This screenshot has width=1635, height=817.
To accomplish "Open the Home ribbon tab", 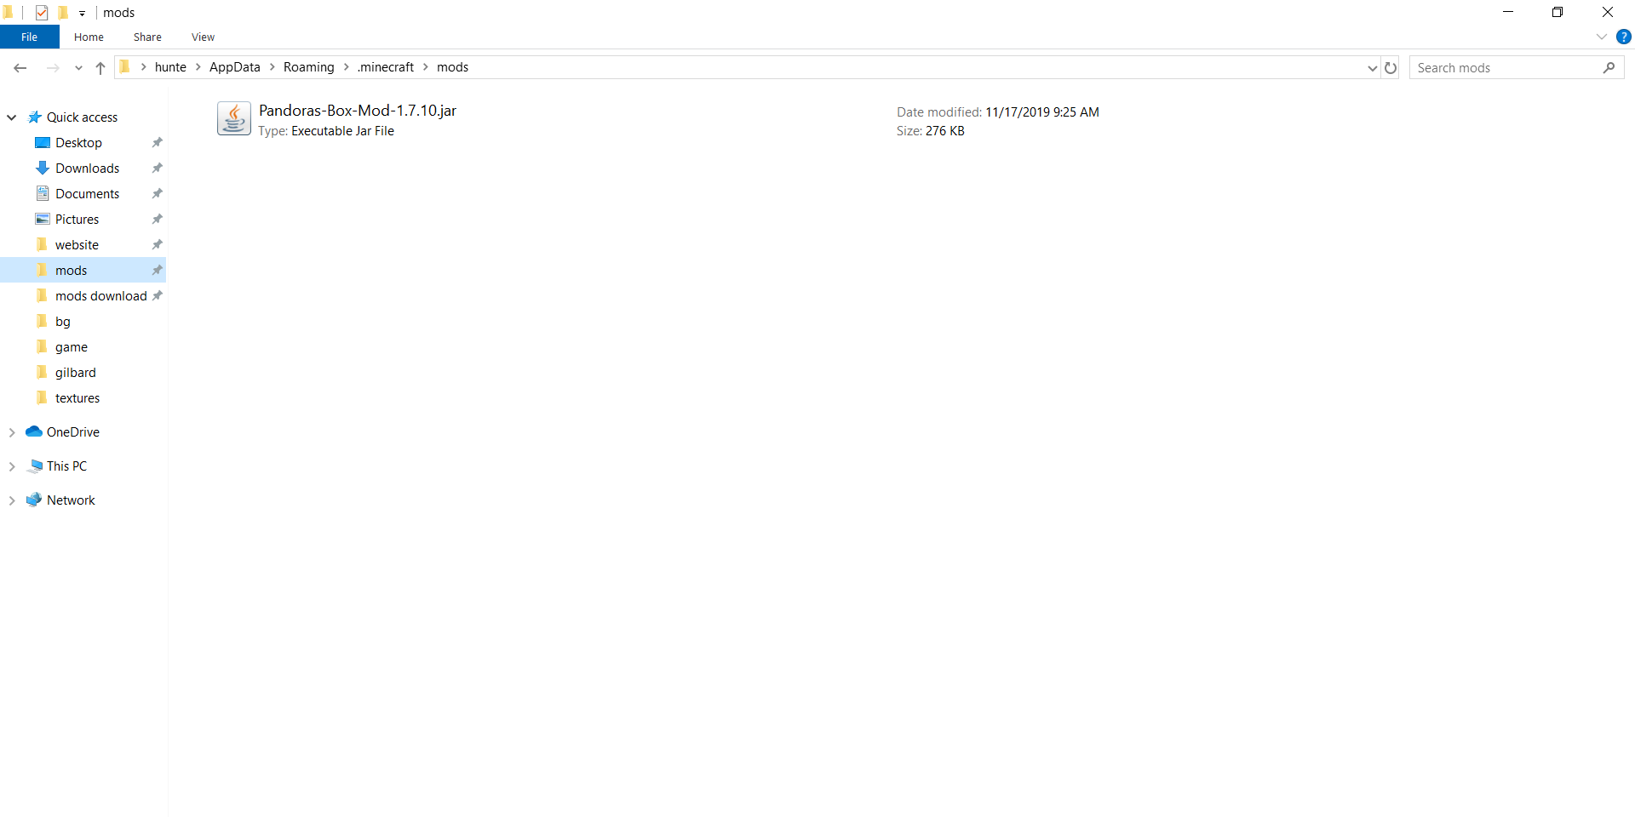I will point(89,37).
